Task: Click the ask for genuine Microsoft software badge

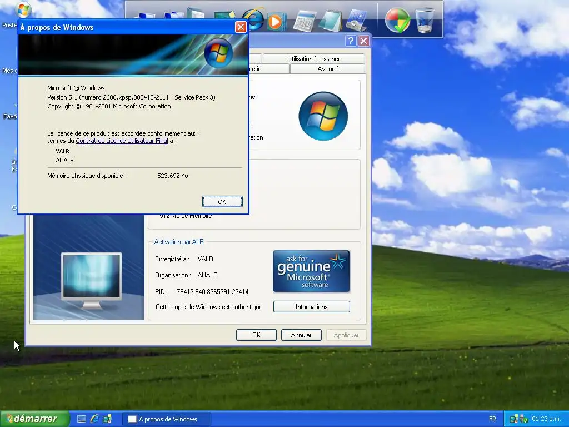Action: tap(311, 271)
